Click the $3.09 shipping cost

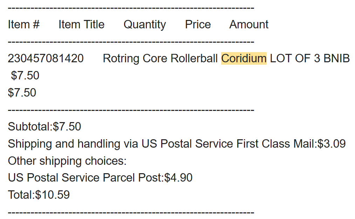332,143
